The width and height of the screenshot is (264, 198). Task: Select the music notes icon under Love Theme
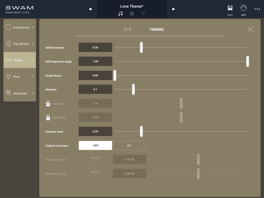pyautogui.click(x=120, y=13)
